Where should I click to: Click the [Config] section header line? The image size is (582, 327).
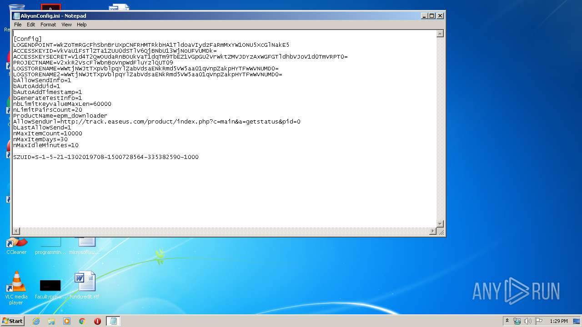pyautogui.click(x=27, y=39)
